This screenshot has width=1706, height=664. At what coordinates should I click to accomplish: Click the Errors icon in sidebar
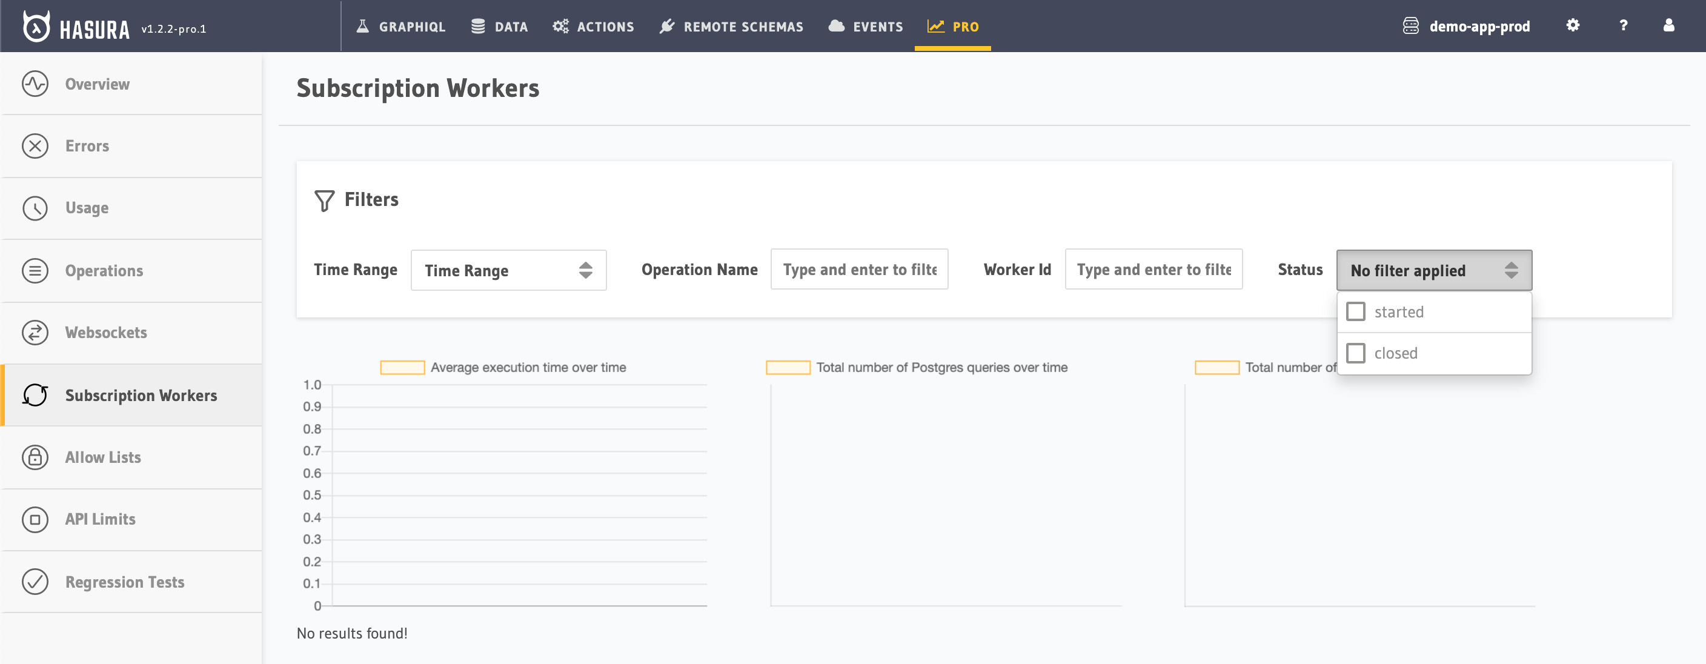click(35, 145)
